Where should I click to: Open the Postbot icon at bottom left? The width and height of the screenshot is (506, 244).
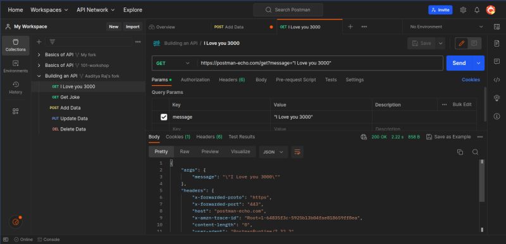(15, 222)
